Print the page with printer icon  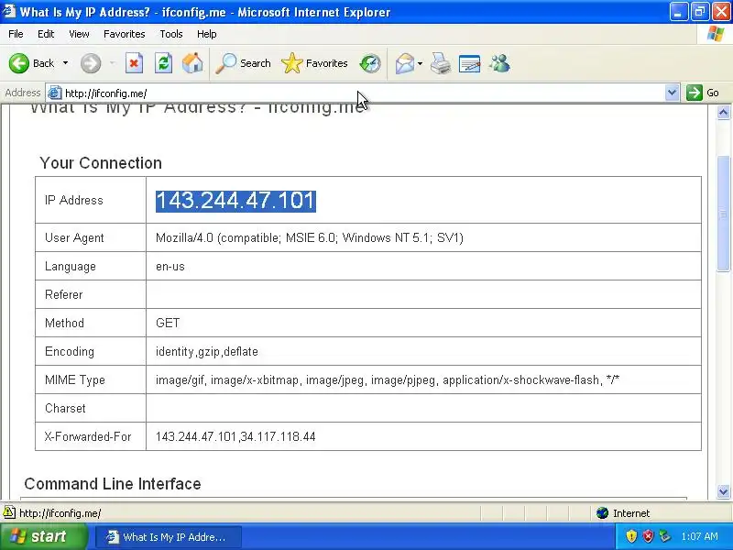(x=441, y=63)
